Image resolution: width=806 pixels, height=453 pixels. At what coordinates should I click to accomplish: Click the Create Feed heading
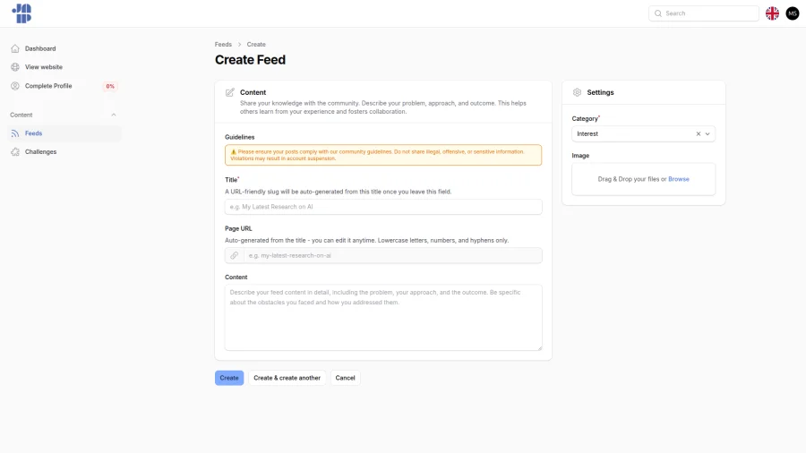tap(251, 60)
